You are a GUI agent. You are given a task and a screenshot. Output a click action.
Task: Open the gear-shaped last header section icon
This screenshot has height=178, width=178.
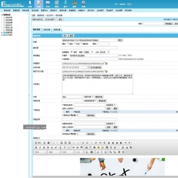click(x=83, y=4)
